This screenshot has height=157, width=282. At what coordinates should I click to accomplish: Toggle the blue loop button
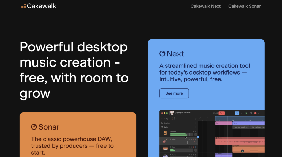237,113
